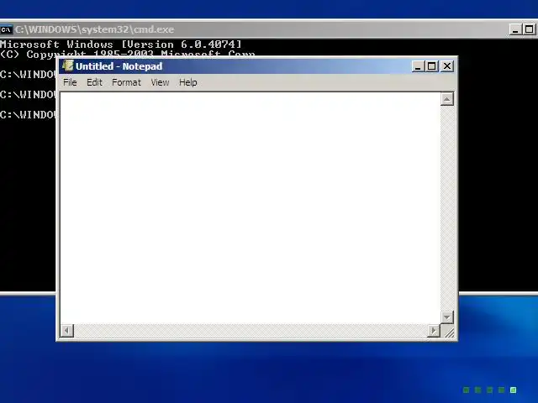Click the Notepad title bar notepad icon
Viewport: 538px width, 403px height.
(67, 65)
